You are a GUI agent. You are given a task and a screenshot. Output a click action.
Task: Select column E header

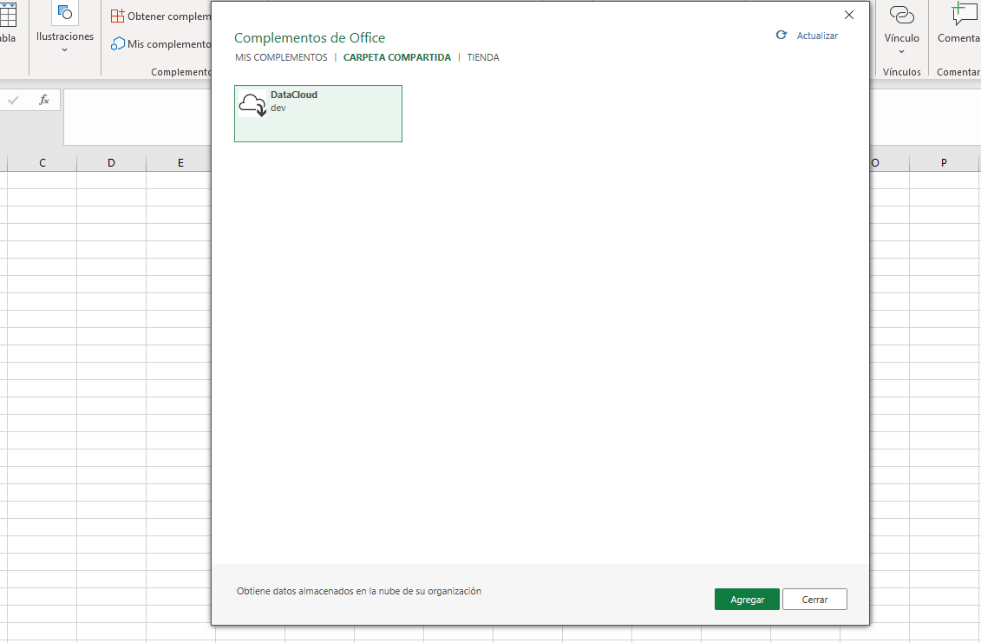coord(180,163)
